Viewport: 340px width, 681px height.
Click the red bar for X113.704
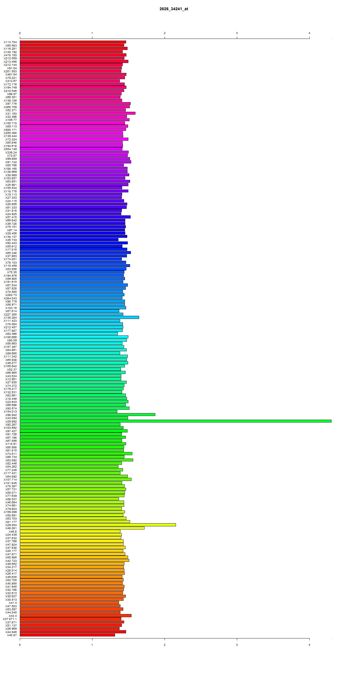(x=73, y=42)
